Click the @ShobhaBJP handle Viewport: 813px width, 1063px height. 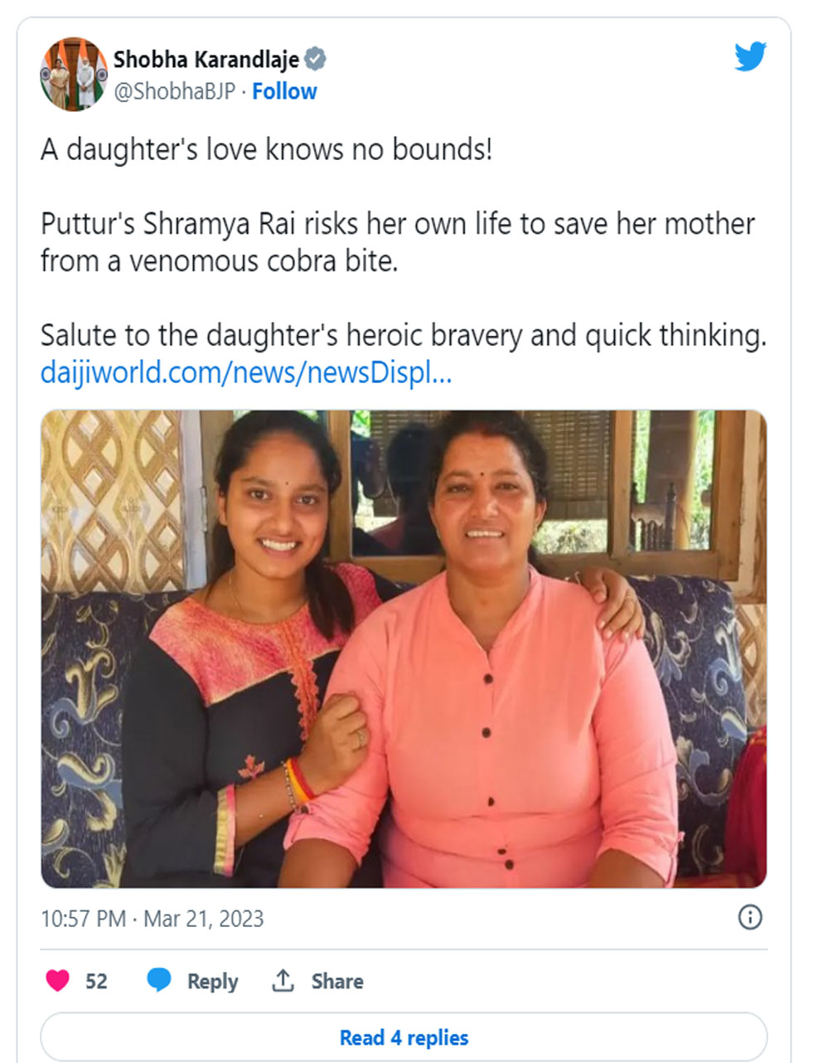click(x=175, y=91)
